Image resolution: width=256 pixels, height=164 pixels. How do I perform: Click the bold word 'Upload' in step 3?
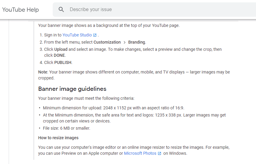(x=61, y=49)
